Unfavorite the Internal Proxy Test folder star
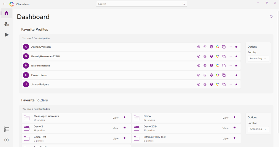 coord(235,138)
